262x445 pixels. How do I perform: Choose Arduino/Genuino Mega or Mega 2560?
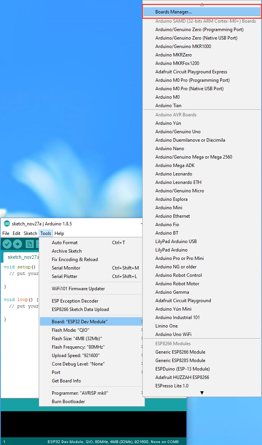click(202, 157)
